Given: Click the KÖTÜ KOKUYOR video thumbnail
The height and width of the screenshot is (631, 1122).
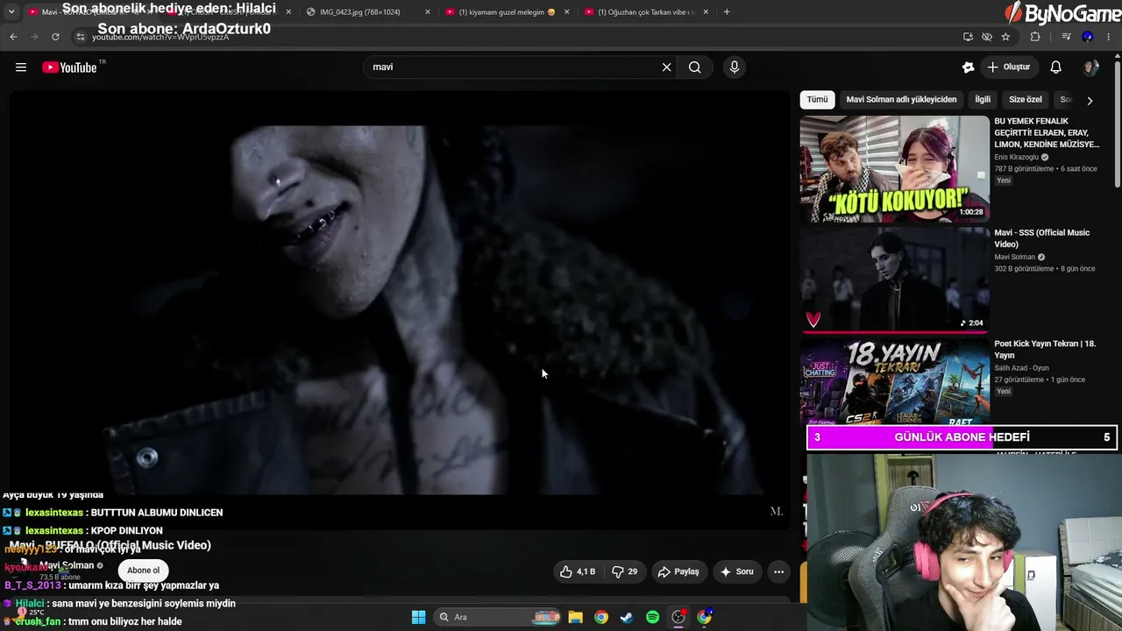Looking at the screenshot, I should point(894,169).
